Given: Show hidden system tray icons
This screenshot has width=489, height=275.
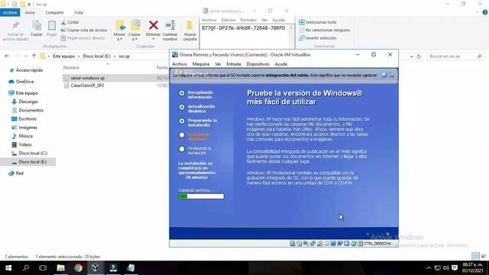Looking at the screenshot, I should tap(429, 268).
